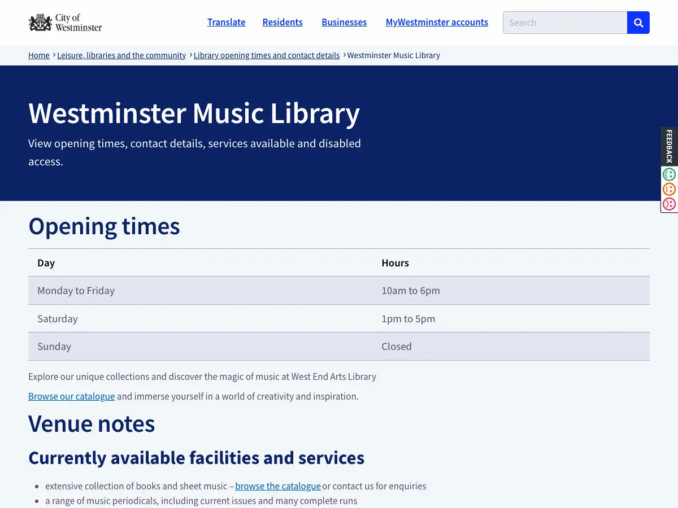Viewport: 678px width, 508px height.
Task: Follow the Browse our catalogue link
Action: tap(72, 396)
